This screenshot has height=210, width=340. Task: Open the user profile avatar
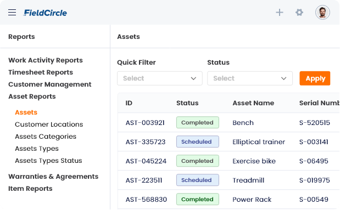click(x=322, y=13)
